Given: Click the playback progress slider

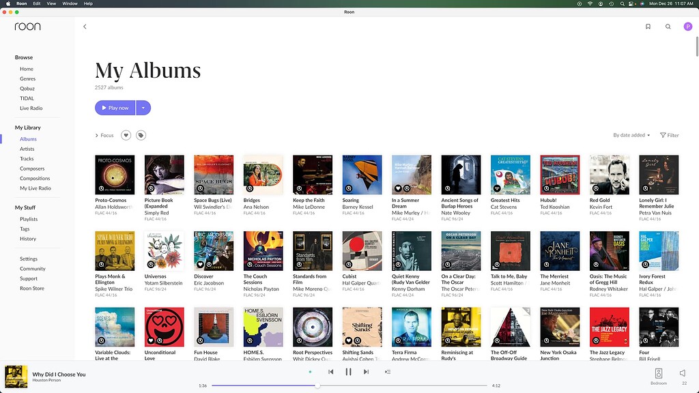Looking at the screenshot, I should click(x=317, y=385).
